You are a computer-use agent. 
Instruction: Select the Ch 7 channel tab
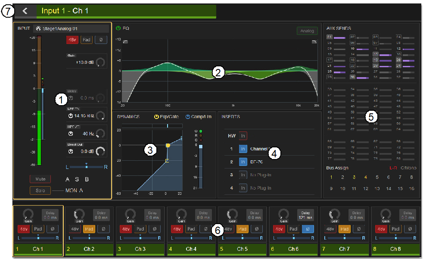(344, 249)
